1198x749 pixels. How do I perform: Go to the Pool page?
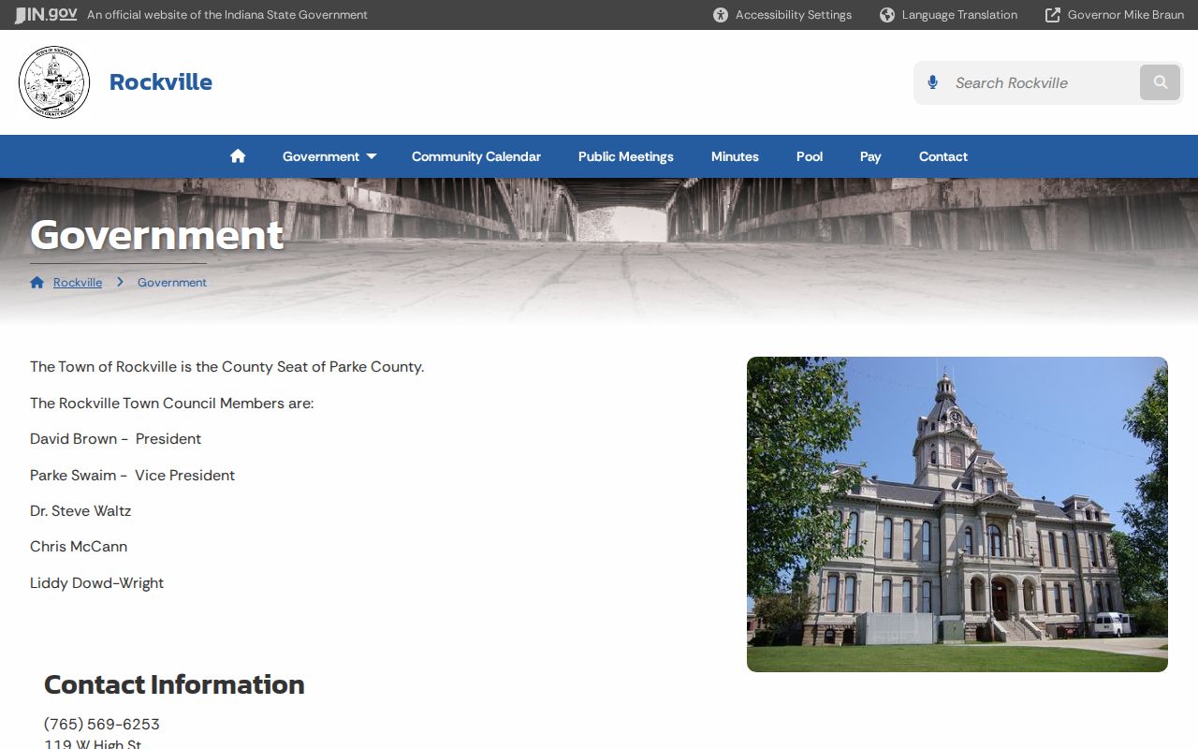[x=810, y=156]
